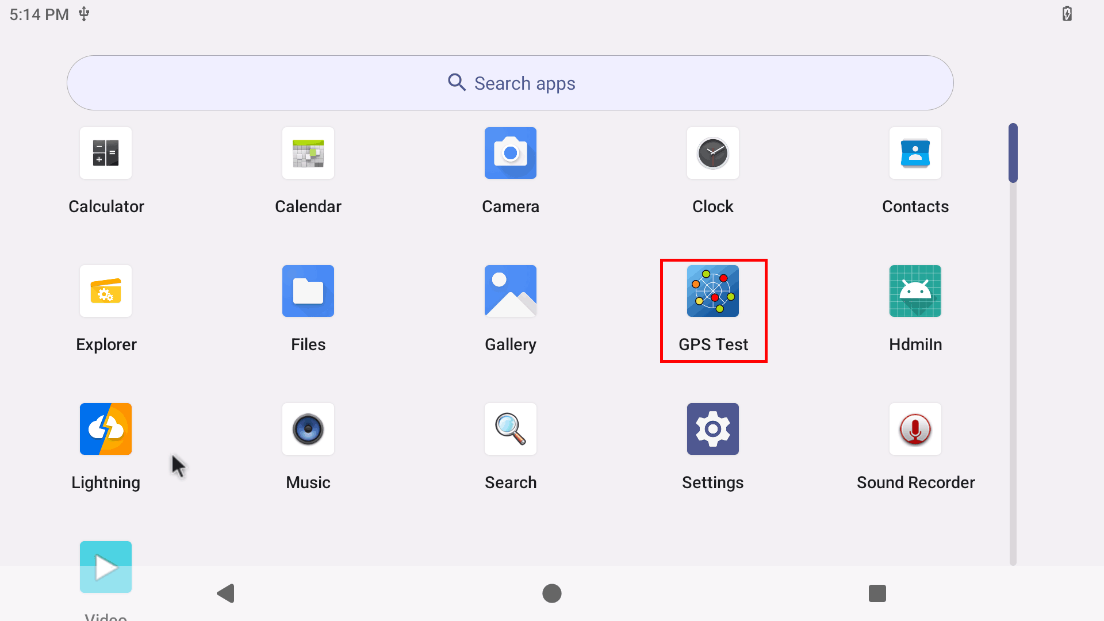Launch the Lightning browser
This screenshot has height=621, width=1104.
tap(106, 429)
